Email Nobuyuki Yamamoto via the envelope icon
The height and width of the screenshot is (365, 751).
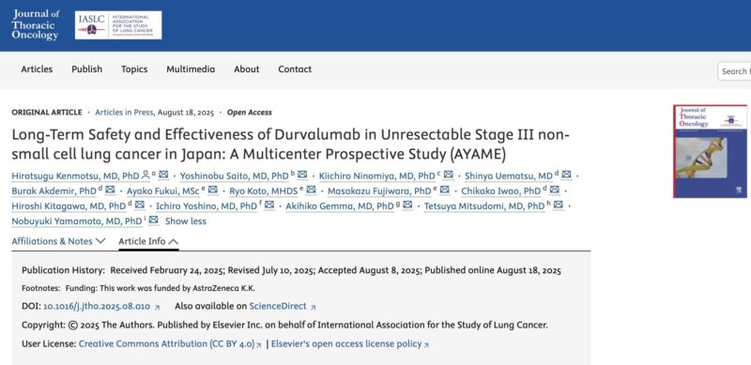pyautogui.click(x=153, y=221)
